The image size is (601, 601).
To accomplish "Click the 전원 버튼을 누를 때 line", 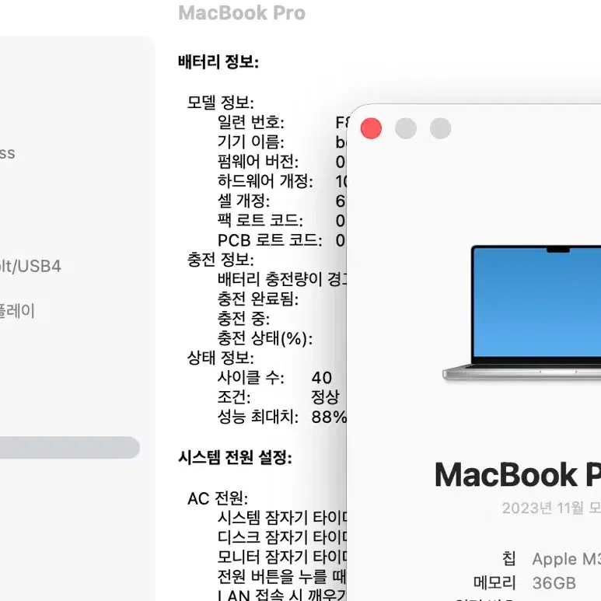I will click(281, 576).
